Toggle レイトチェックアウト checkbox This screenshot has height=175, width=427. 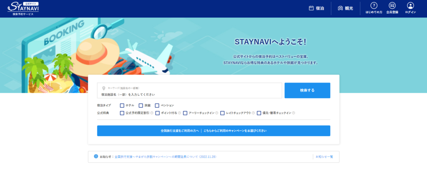click(x=222, y=113)
